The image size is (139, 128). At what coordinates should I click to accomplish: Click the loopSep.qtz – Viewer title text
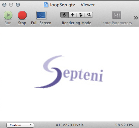tap(72, 5)
